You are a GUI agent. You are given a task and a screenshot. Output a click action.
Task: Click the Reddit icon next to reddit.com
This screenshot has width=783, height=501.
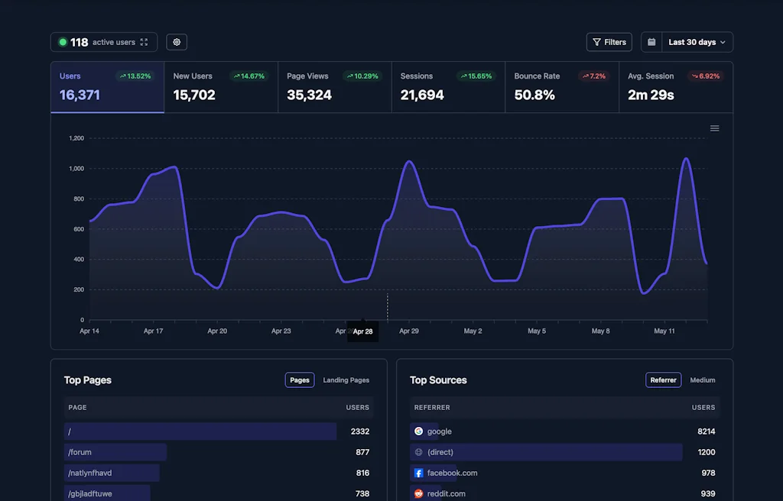point(418,493)
